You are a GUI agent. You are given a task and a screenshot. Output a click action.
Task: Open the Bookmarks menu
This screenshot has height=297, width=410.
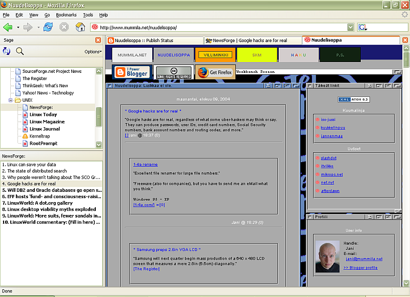click(x=66, y=15)
